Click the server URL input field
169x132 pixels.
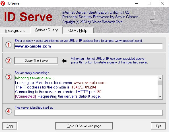click(88, 46)
